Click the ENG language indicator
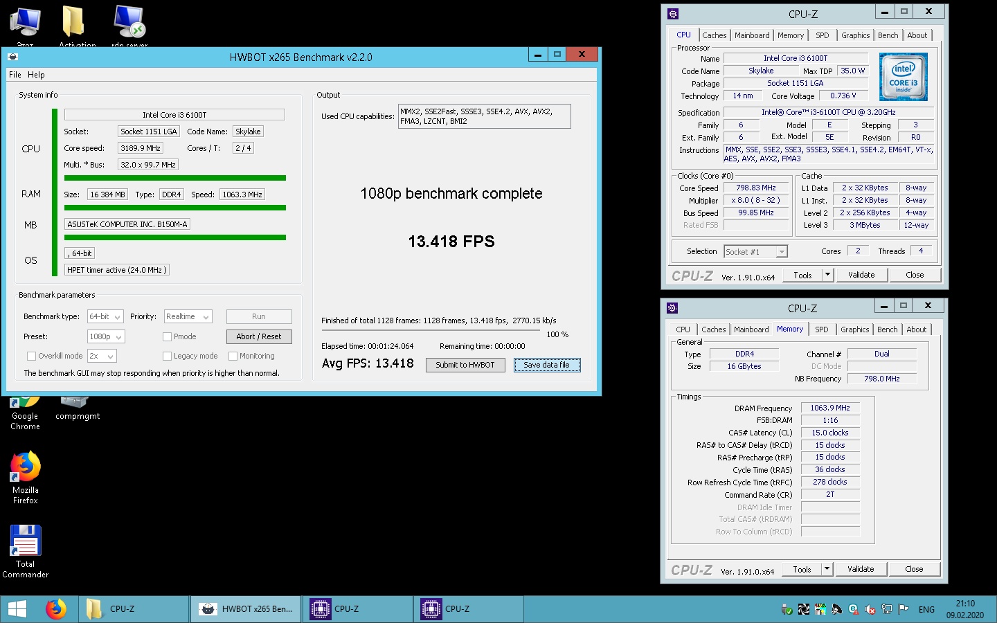Screen dimensions: 997x623 [x=926, y=609]
